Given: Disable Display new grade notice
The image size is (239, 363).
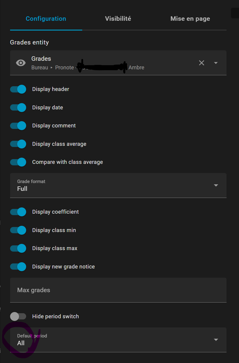Looking at the screenshot, I should tap(18, 267).
